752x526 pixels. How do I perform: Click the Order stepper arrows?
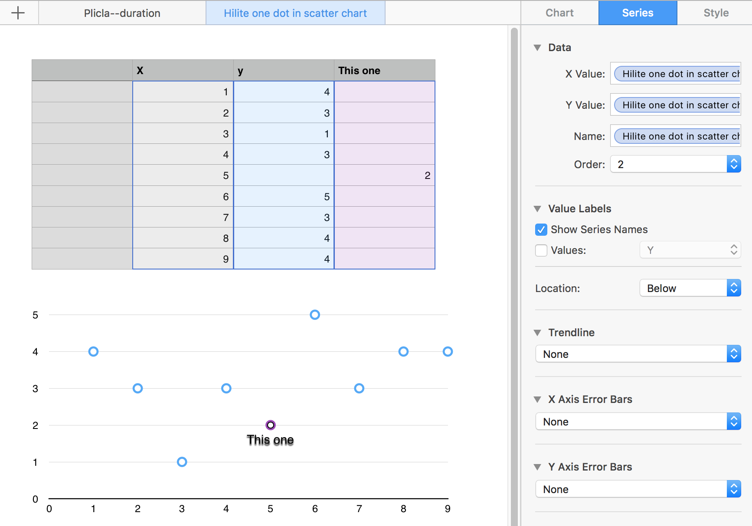point(733,164)
